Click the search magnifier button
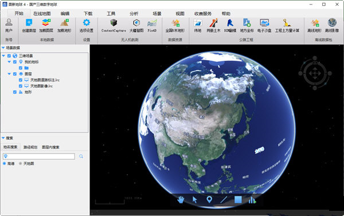This screenshot has height=216, width=344. [x=81, y=156]
